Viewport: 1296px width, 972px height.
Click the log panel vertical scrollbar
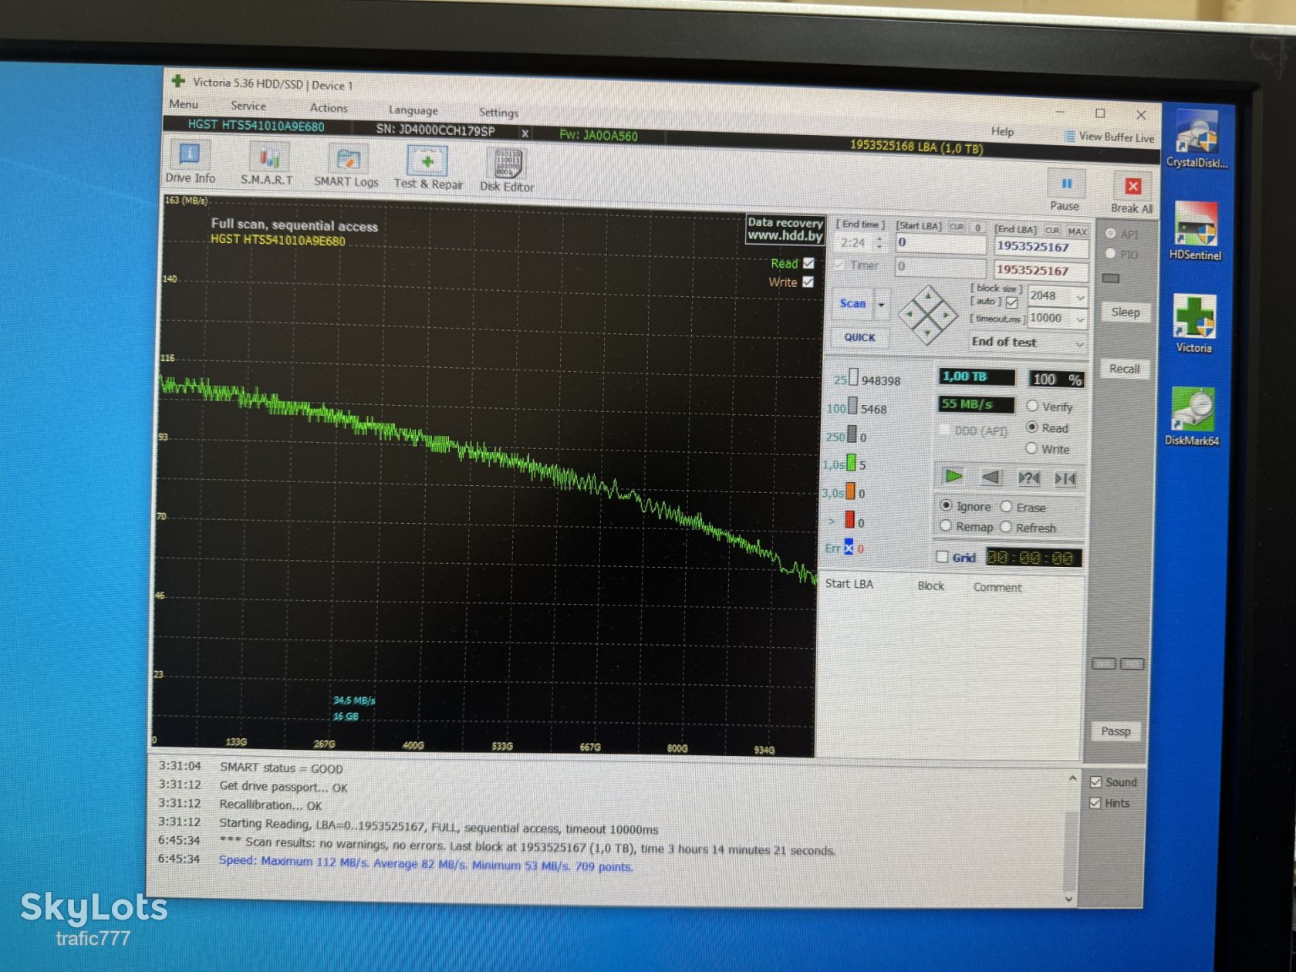point(1071,839)
